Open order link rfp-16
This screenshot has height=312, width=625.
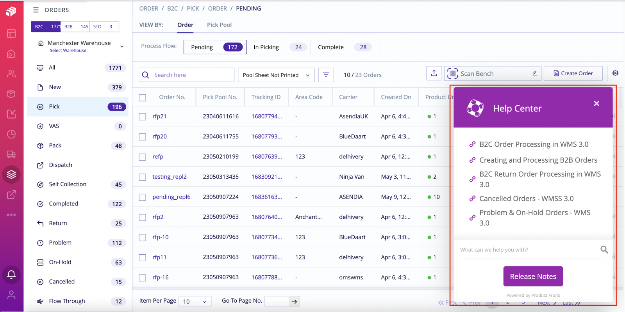[161, 277]
